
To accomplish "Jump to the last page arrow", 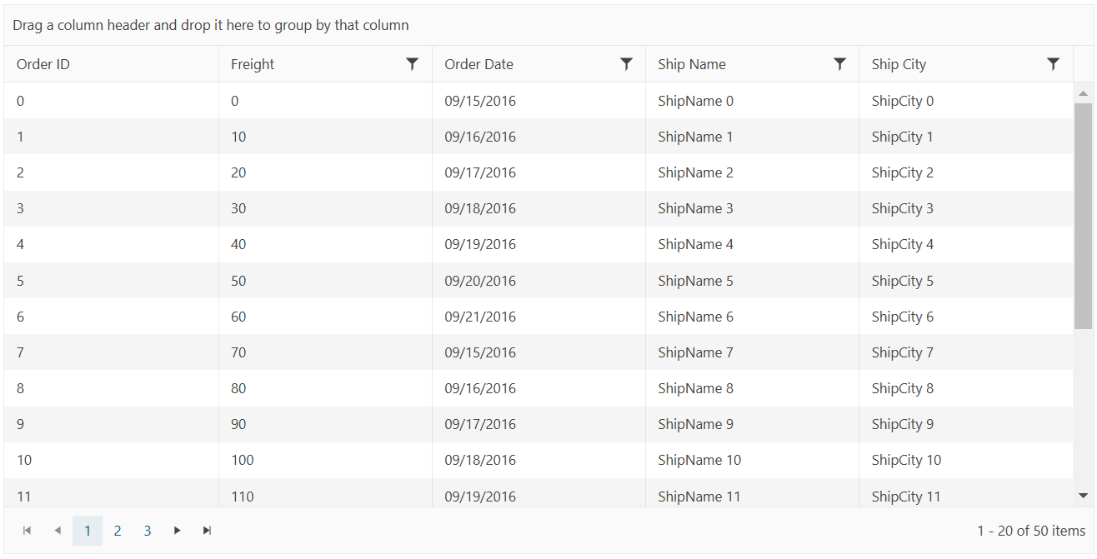I will point(207,531).
